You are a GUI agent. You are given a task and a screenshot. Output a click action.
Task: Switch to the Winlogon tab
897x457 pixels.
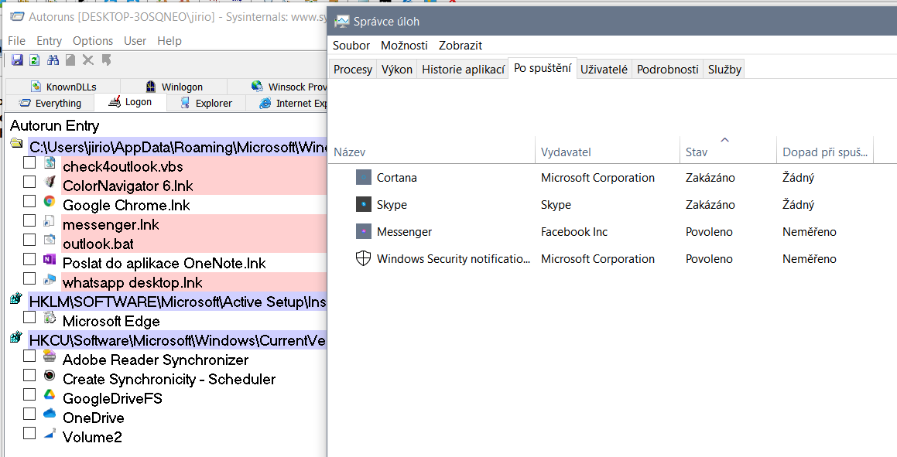182,87
